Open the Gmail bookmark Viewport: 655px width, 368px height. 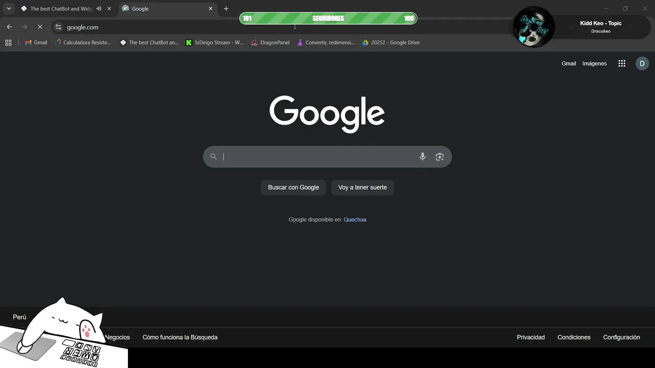(36, 42)
